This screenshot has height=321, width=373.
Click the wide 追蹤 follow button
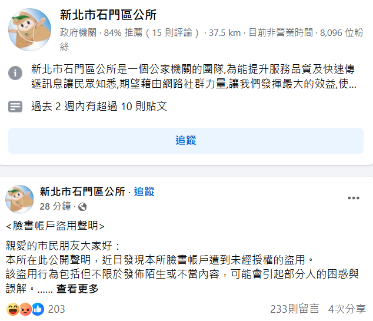pyautogui.click(x=186, y=141)
